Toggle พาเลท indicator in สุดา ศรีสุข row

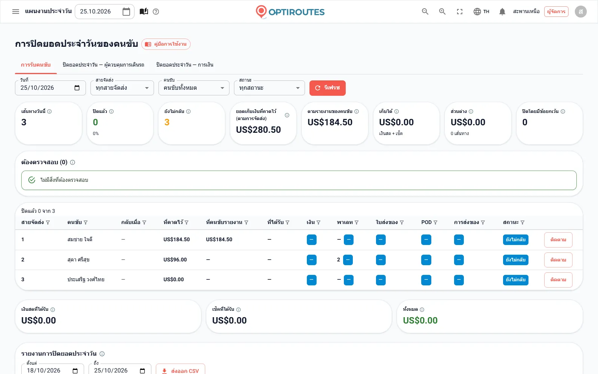point(348,260)
